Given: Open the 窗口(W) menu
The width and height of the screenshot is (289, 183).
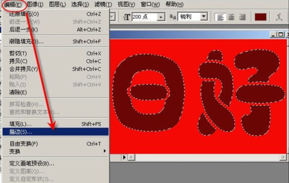Looking at the screenshot, I should tap(150, 5).
